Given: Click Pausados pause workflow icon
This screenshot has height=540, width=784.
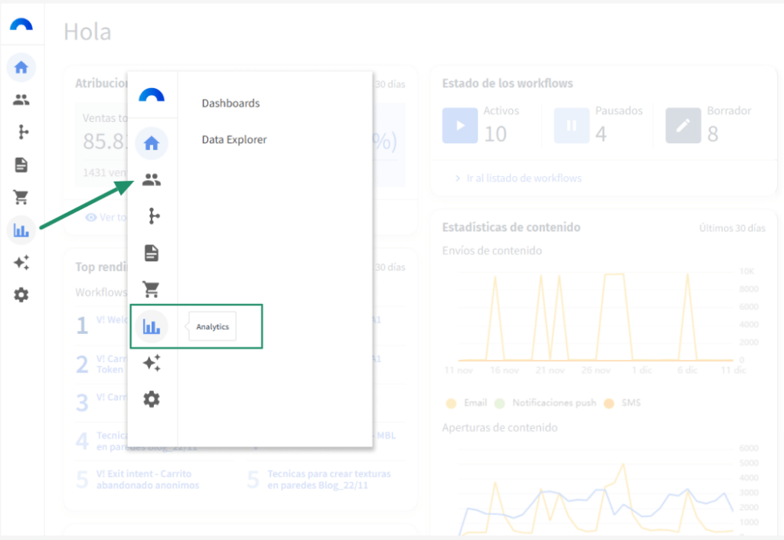Looking at the screenshot, I should [571, 125].
